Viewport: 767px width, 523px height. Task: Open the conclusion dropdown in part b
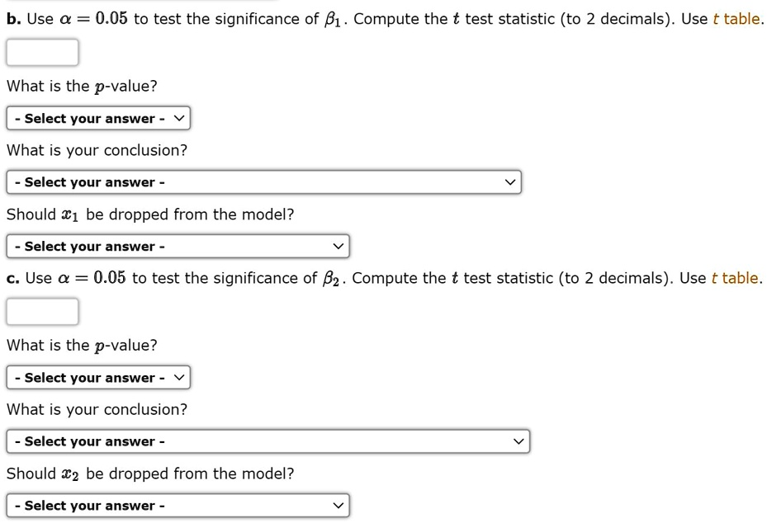pos(263,181)
